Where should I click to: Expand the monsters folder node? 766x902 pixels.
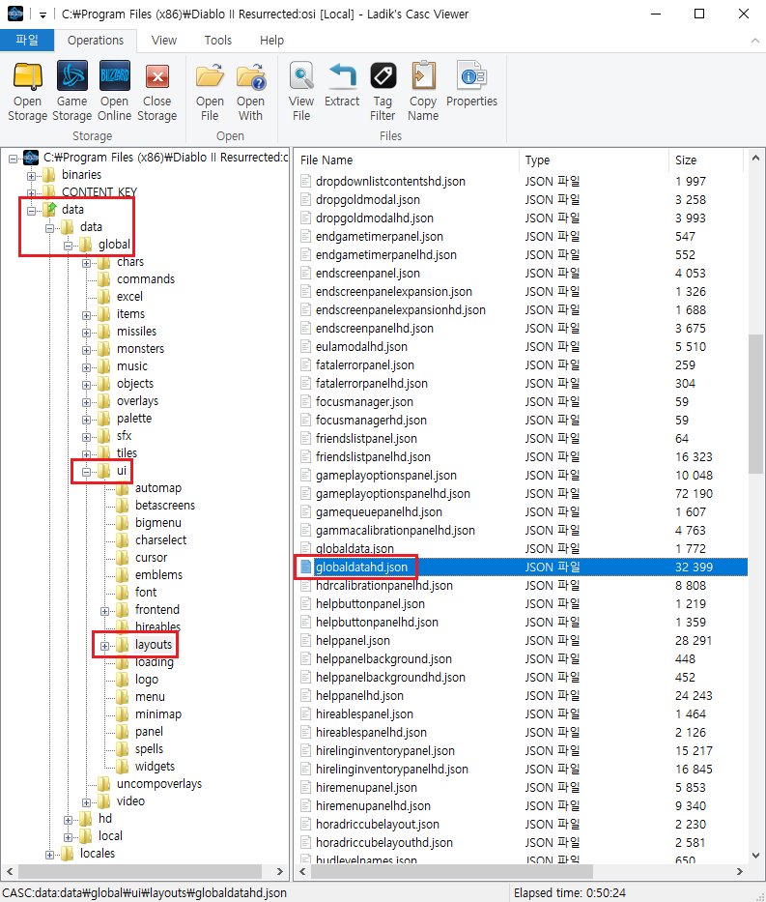(x=86, y=350)
